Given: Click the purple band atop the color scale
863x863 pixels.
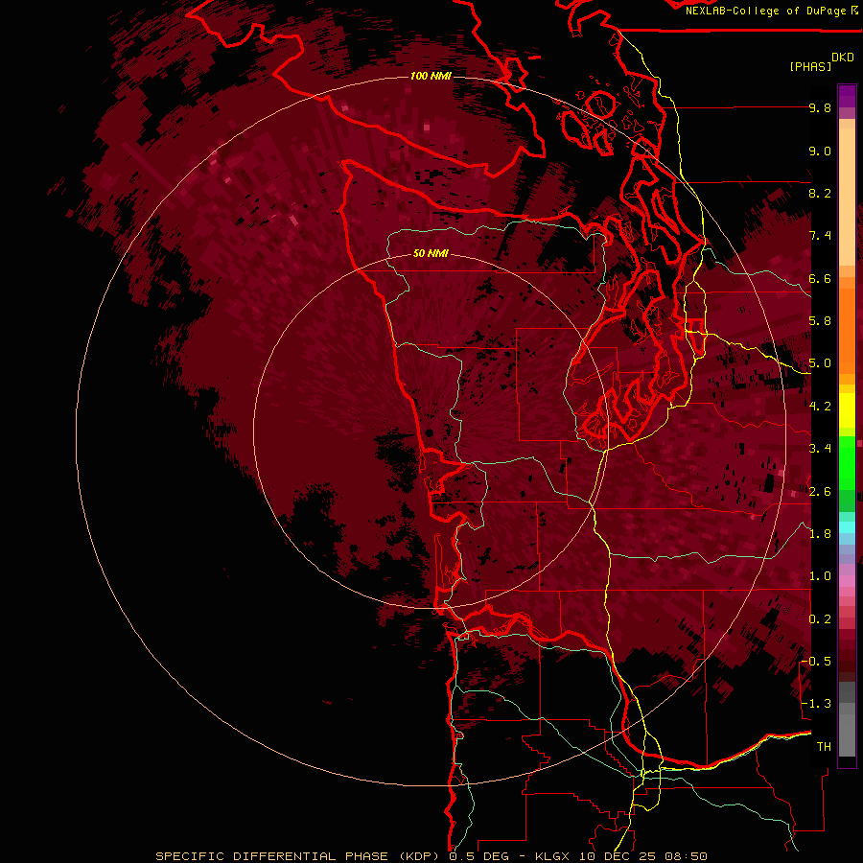Looking at the screenshot, I should click(x=847, y=96).
